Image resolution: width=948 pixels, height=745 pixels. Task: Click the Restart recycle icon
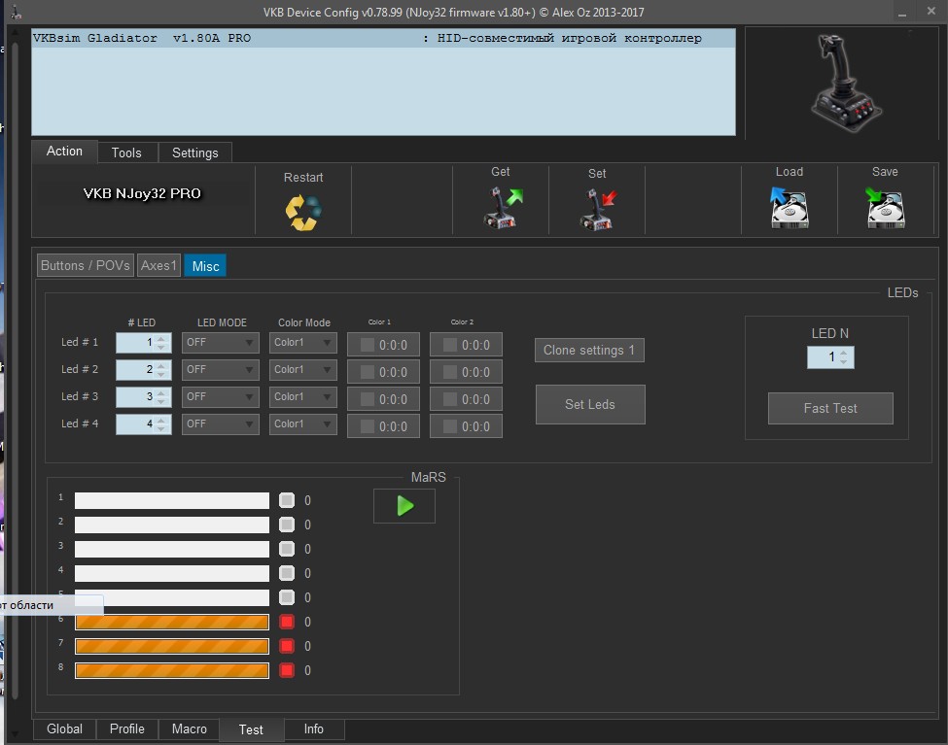pyautogui.click(x=303, y=213)
